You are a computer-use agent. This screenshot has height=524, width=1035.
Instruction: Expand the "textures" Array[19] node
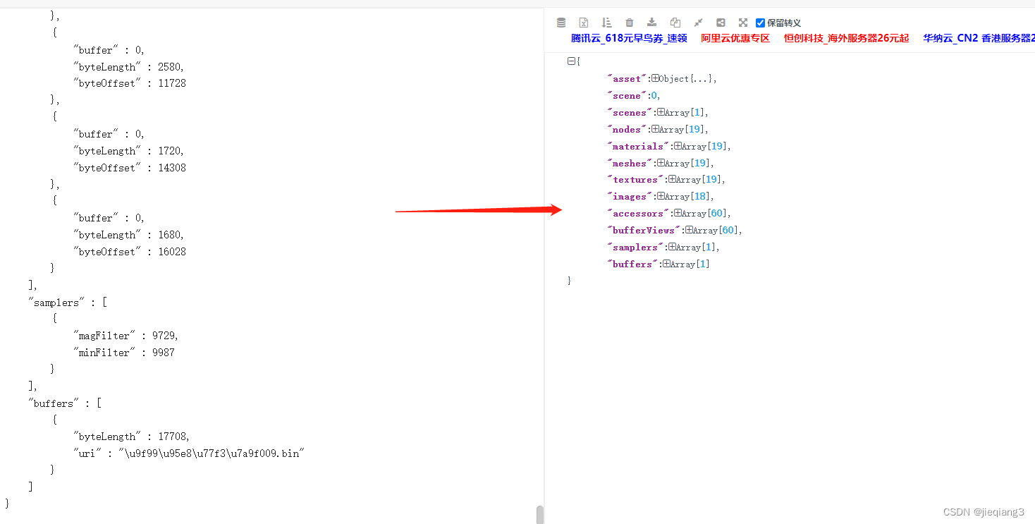[x=672, y=179]
